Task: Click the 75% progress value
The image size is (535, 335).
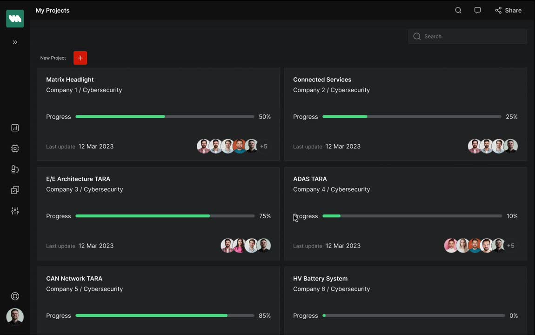Action: 265,216
